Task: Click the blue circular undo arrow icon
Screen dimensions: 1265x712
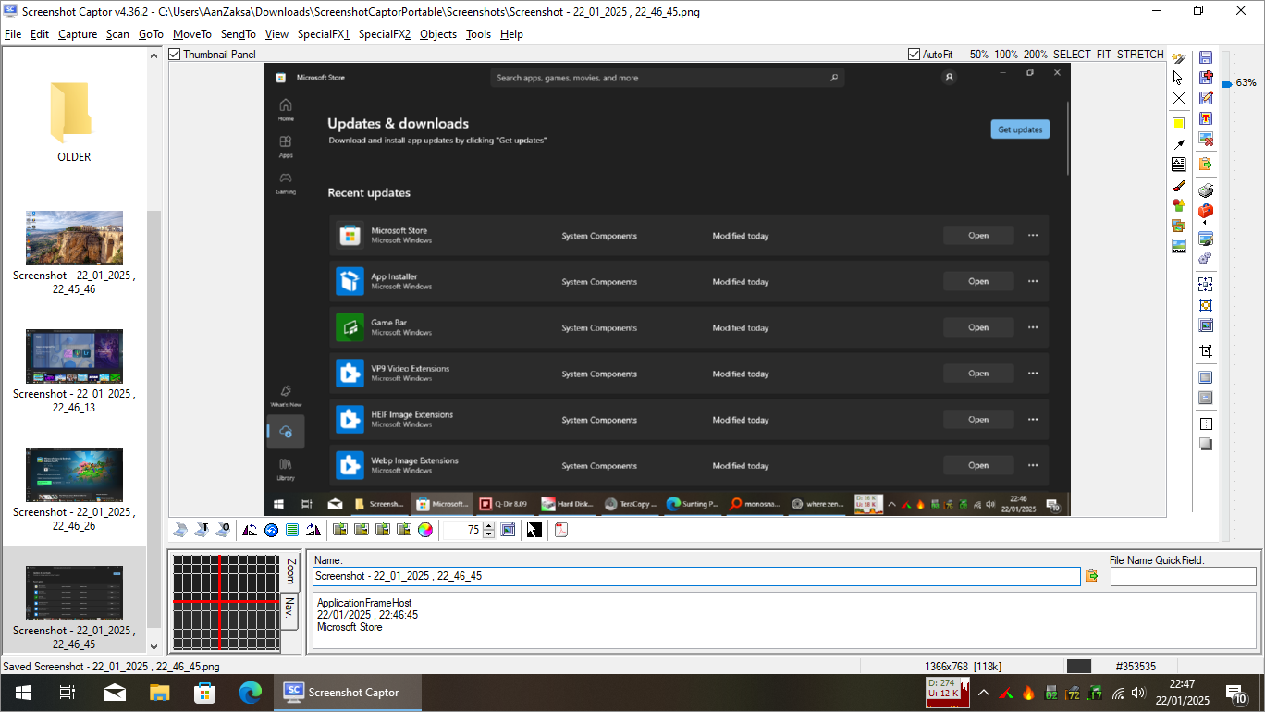Action: [x=271, y=530]
